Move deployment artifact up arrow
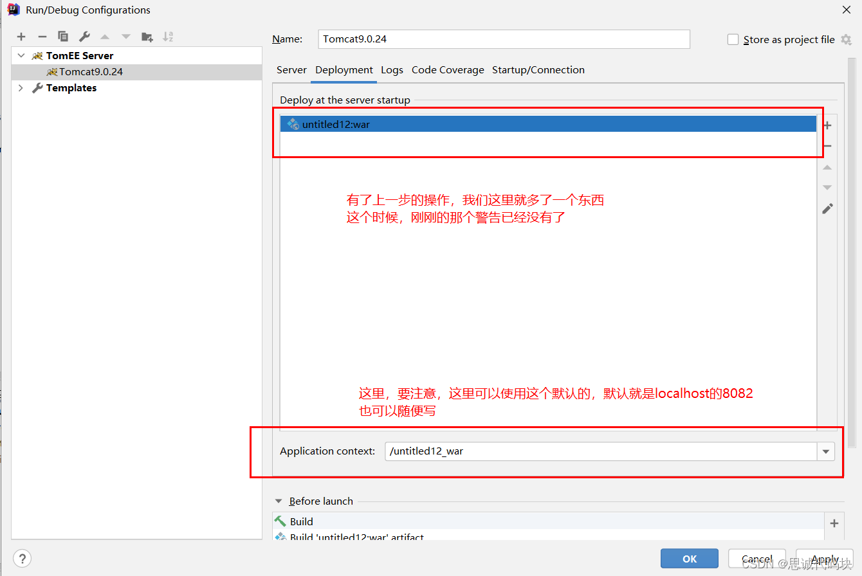 coord(828,167)
